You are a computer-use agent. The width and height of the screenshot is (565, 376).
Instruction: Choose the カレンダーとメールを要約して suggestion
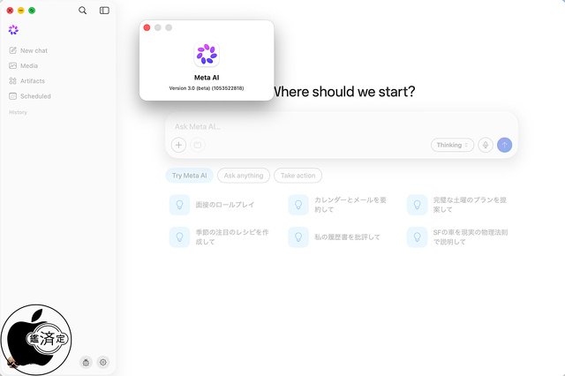click(337, 205)
